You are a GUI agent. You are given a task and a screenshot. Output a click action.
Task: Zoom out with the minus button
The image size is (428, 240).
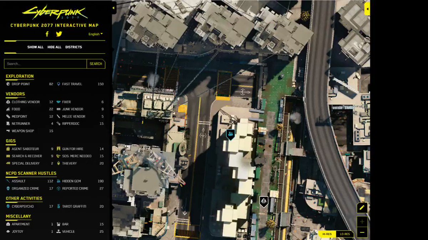tap(362, 233)
